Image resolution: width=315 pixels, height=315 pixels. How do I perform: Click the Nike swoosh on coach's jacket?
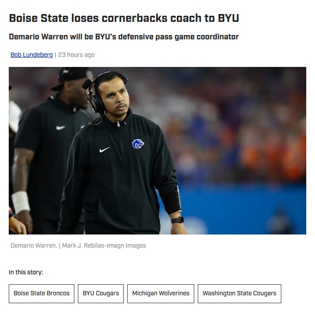pos(105,150)
